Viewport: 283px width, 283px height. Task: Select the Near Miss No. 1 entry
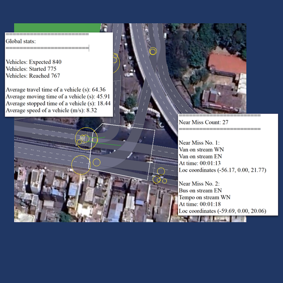[198, 143]
